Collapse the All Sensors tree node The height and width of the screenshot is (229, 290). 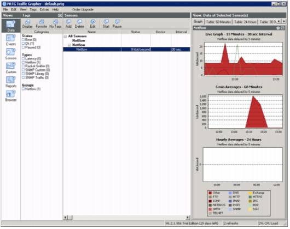(65, 37)
